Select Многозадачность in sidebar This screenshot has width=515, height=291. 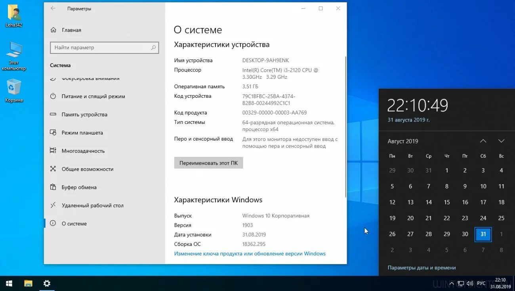[x=83, y=151]
